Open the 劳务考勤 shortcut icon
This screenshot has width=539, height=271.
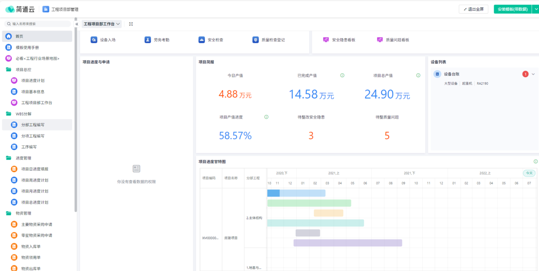148,40
